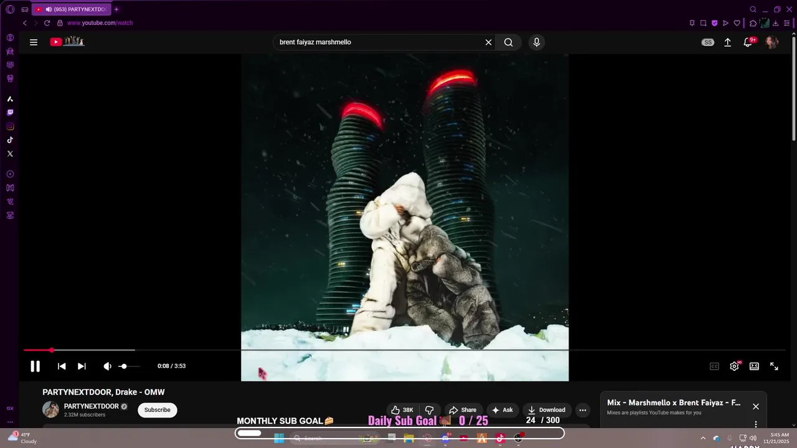Open the video settings gear menu
This screenshot has width=797, height=448.
coord(734,366)
